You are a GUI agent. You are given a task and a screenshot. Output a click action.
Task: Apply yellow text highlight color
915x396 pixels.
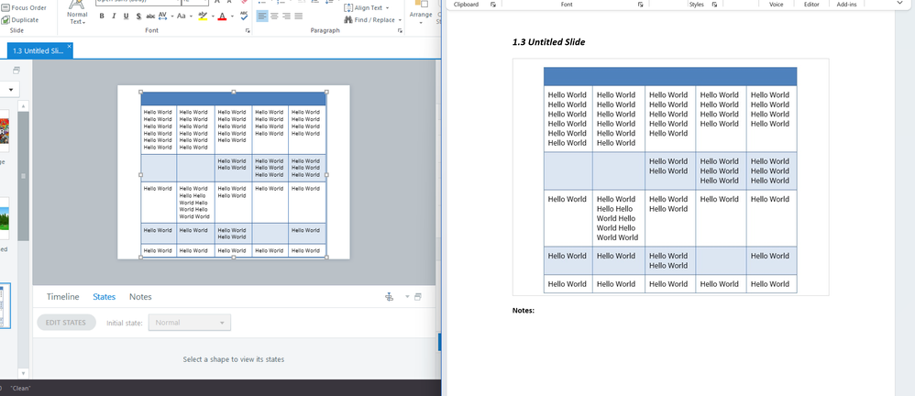coord(203,16)
